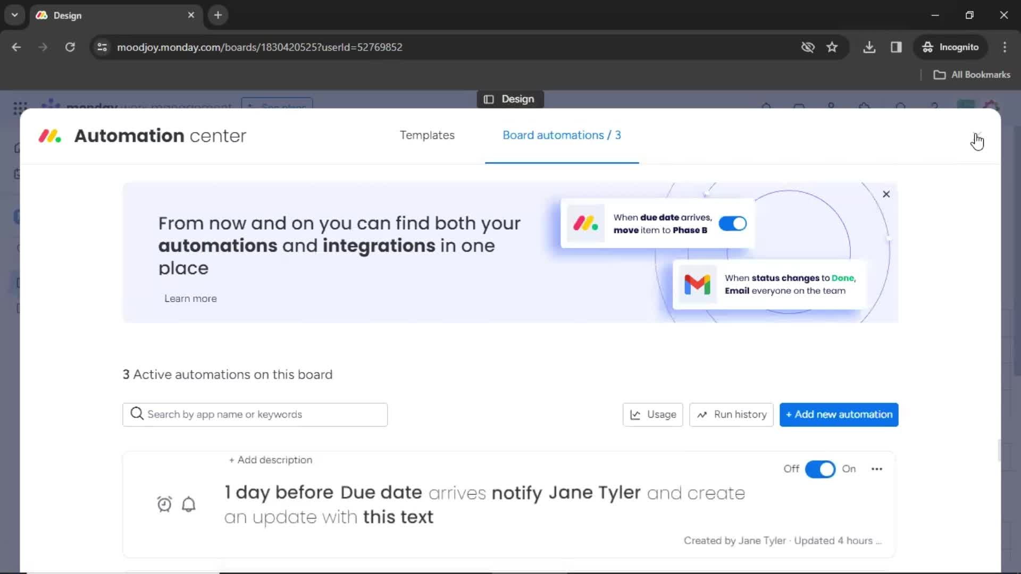Screen dimensions: 1021x574
Task: Click the alarm clock icon on automation
Action: 164,504
